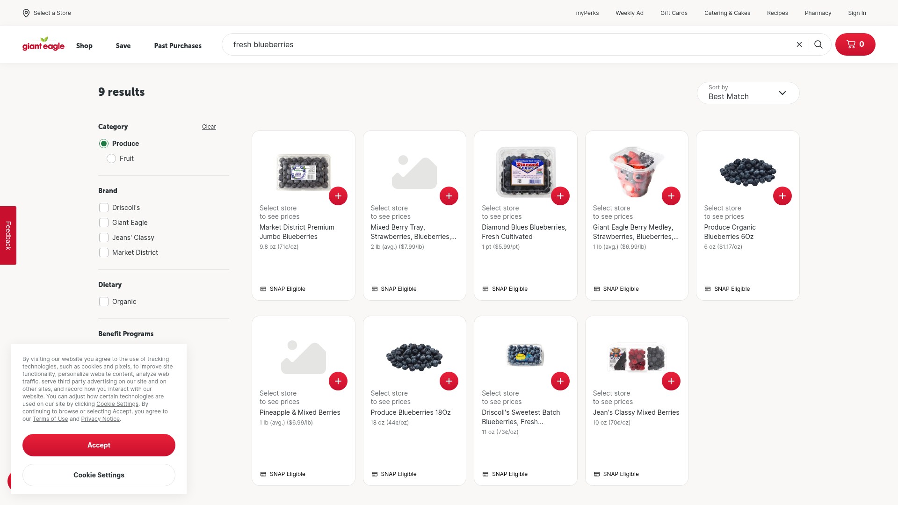This screenshot has height=505, width=898.
Task: Click SNAP Eligible icon on Market District Jumbo Blueberries card
Action: (x=263, y=289)
